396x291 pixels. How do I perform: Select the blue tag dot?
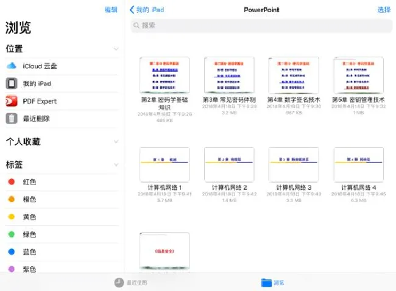tap(12, 251)
